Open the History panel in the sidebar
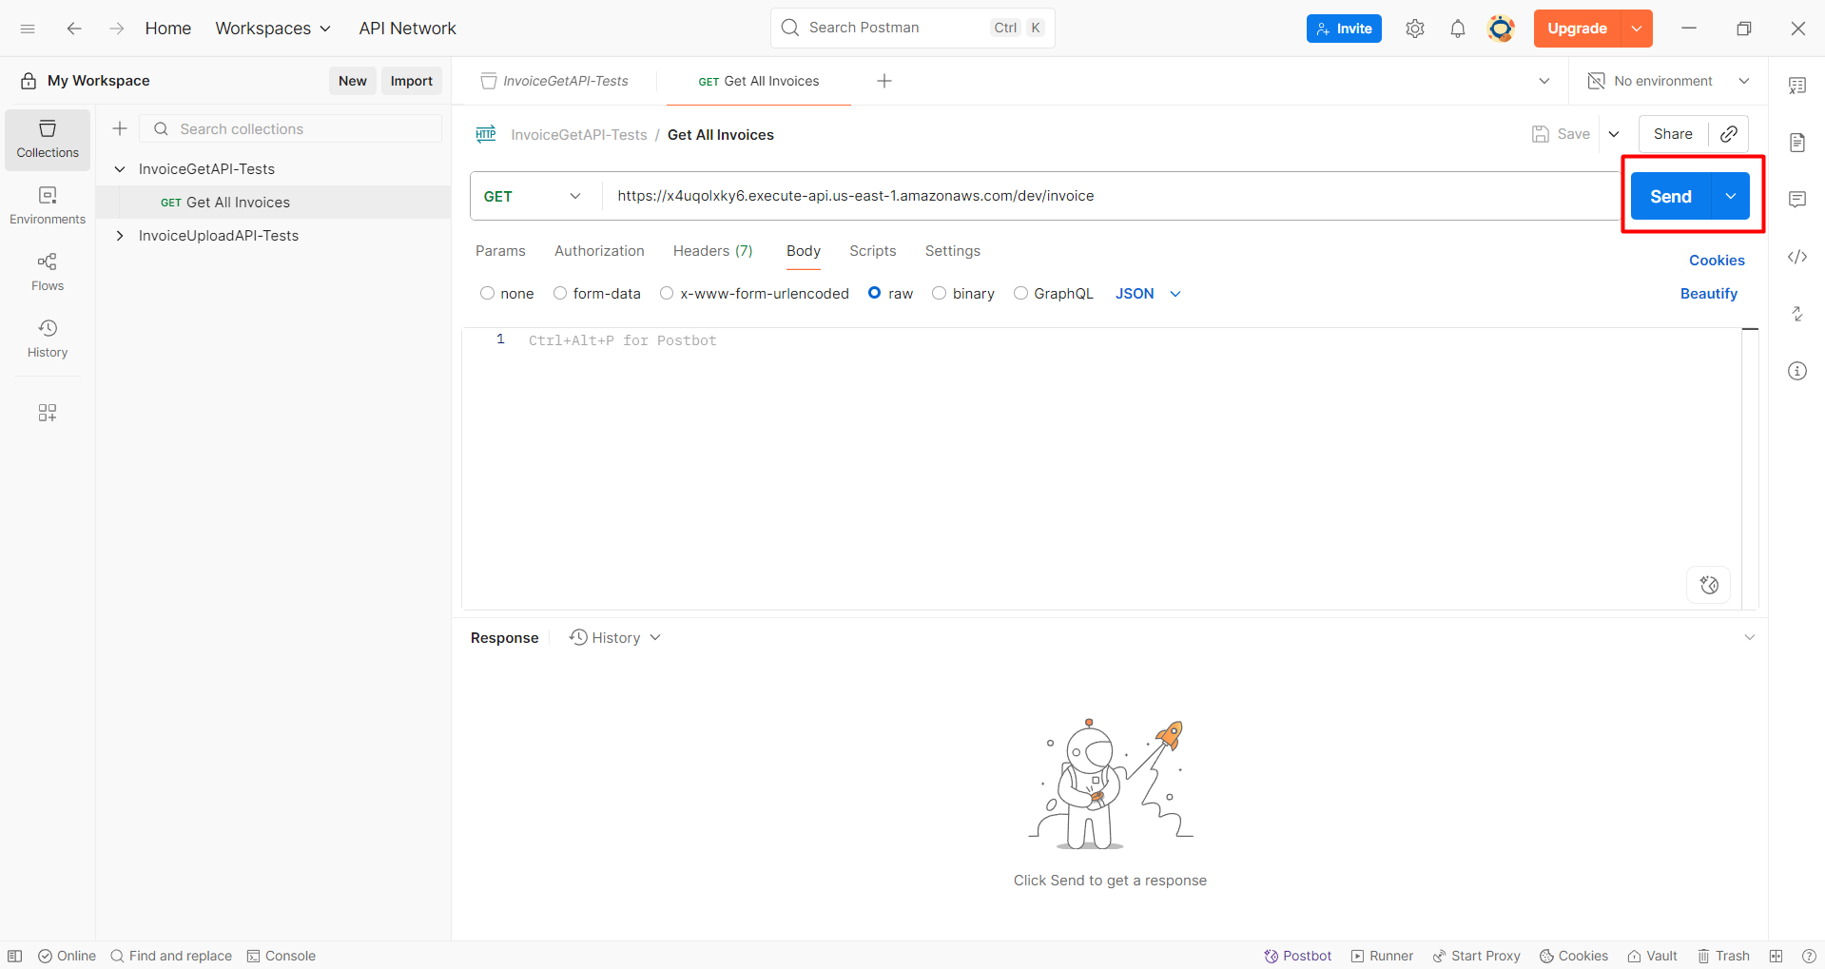The image size is (1825, 969). [x=47, y=339]
